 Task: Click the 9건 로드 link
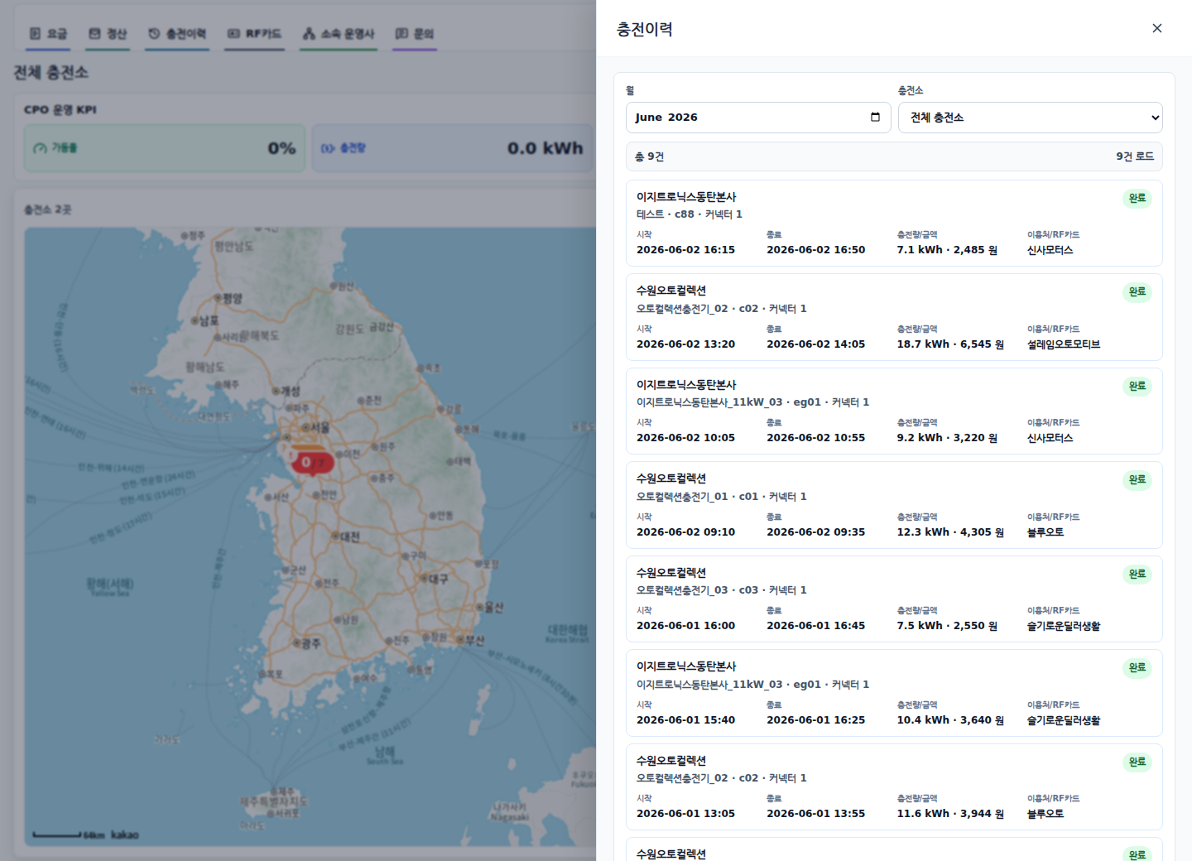point(1135,156)
